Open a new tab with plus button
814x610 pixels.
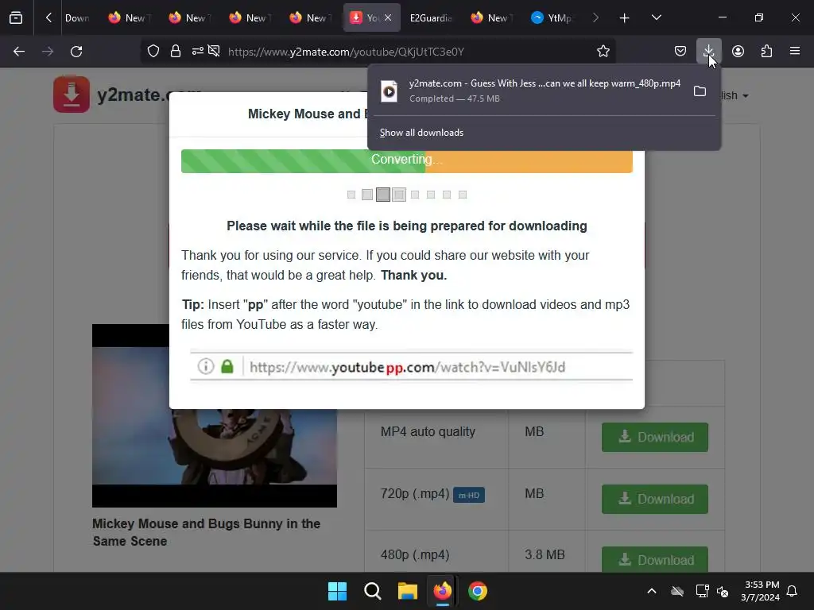(x=625, y=18)
